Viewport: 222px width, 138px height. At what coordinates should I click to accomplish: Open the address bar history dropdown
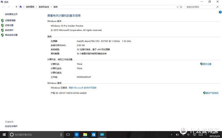click(178, 7)
